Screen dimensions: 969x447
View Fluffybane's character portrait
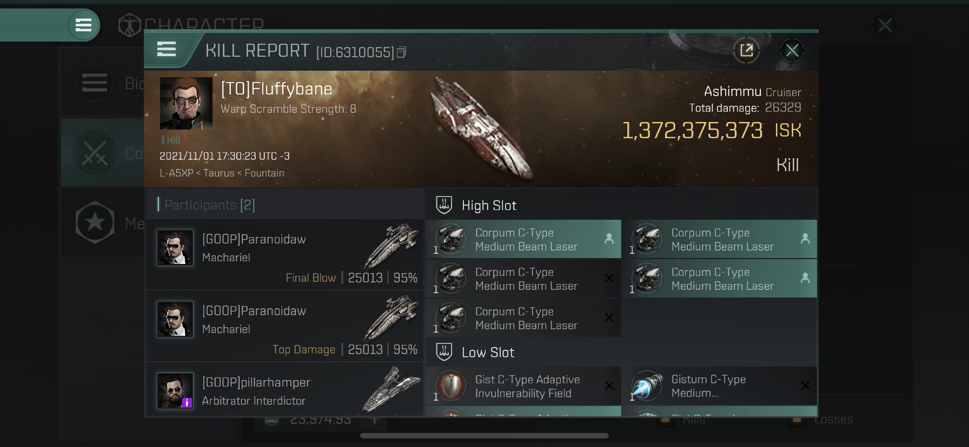[x=186, y=103]
